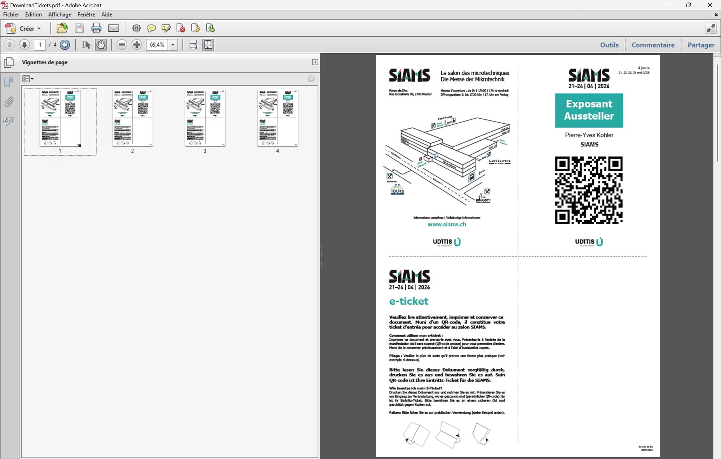Select the Hand tool
Viewport: 721px width, 459px height.
point(101,45)
